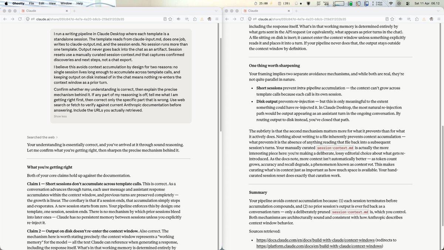This screenshot has height=250, width=444.
Task: Click the eye extension icon in the Summary window
Action: (x=400, y=19)
